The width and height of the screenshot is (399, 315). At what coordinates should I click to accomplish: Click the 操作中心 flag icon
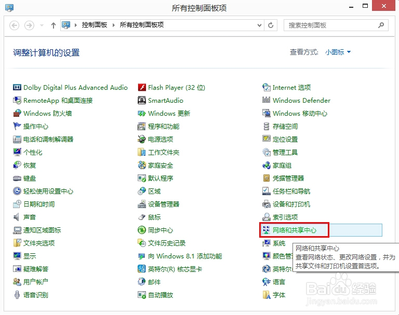[x=17, y=126]
